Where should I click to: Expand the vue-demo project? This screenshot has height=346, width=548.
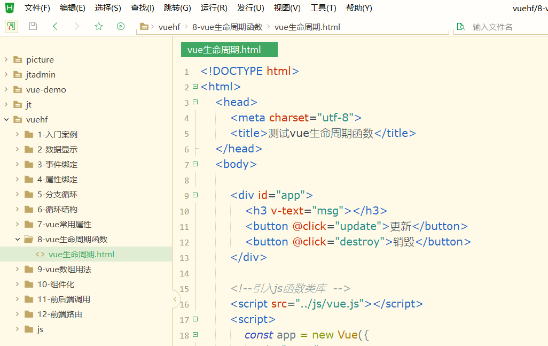[6, 89]
